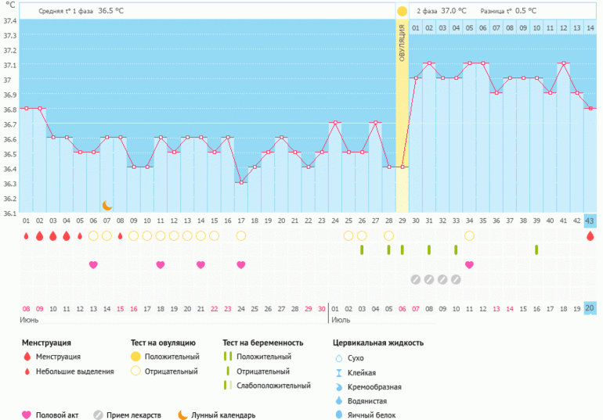Select the heart icon under cycle day 06

93,265
